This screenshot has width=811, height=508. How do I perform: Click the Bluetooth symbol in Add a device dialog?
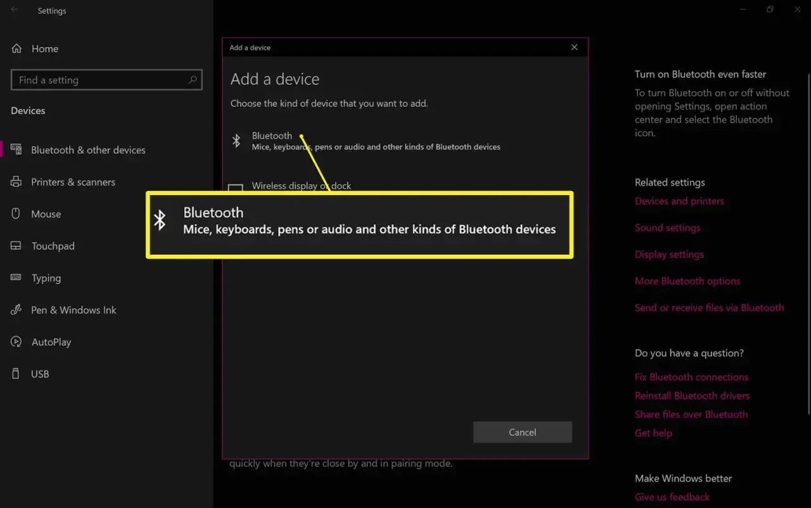pos(236,141)
